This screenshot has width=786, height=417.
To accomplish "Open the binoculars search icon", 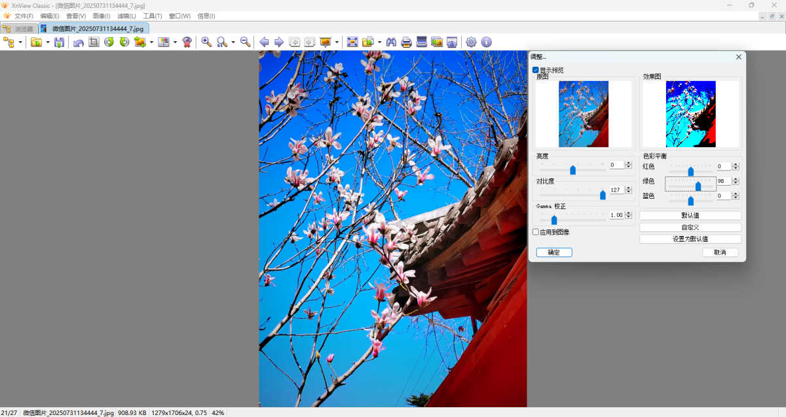I will pyautogui.click(x=391, y=42).
